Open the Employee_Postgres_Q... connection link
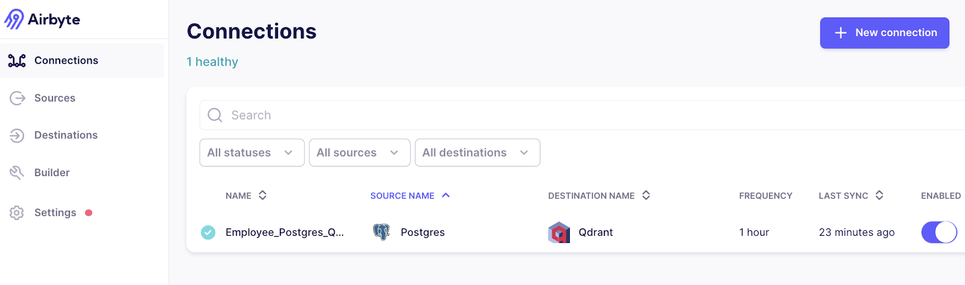The width and height of the screenshot is (965, 285). 285,232
